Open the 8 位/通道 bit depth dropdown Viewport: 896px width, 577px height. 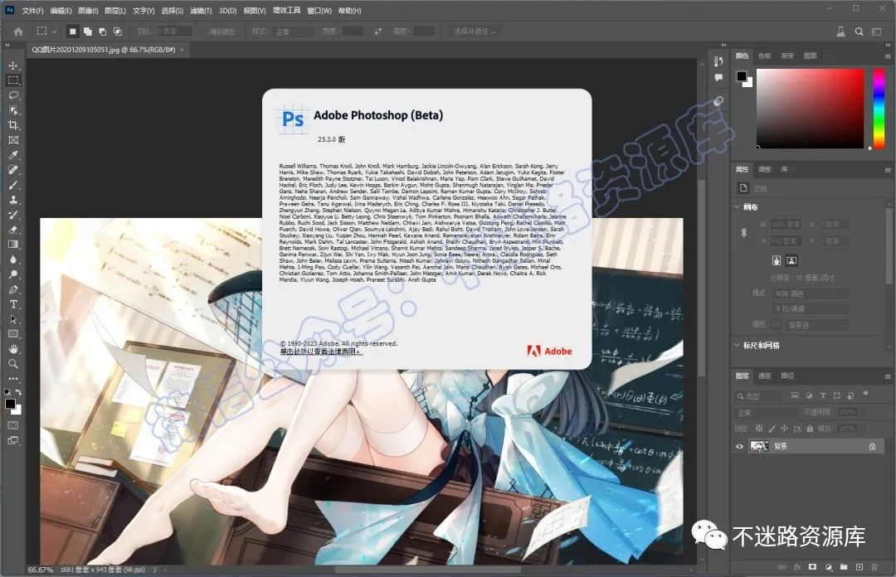[811, 308]
